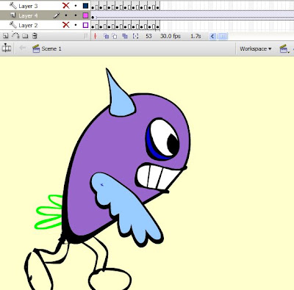Screen dimensions: 294x290
Task: Click the 1.7s elapsed time
Action: tap(196, 36)
